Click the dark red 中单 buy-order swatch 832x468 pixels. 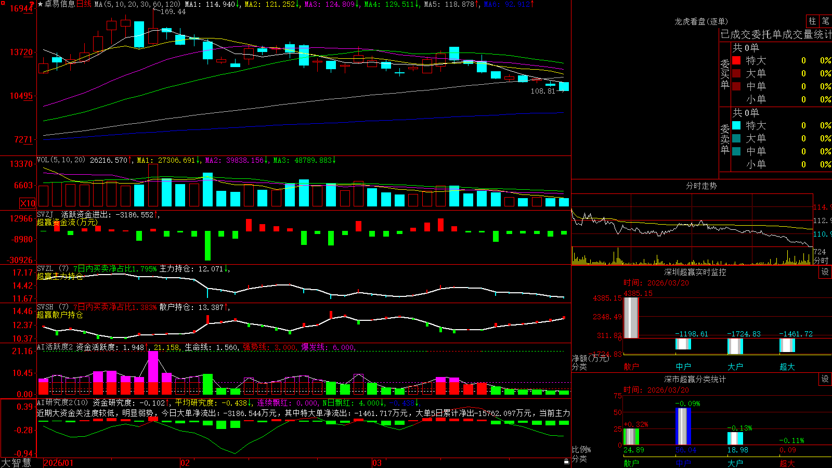pos(736,86)
